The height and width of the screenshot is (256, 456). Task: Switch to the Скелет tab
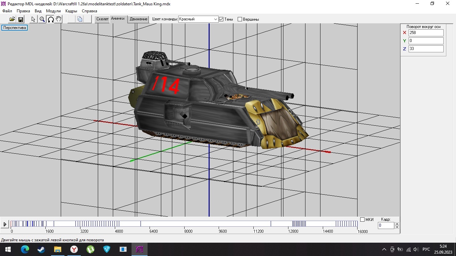[102, 19]
